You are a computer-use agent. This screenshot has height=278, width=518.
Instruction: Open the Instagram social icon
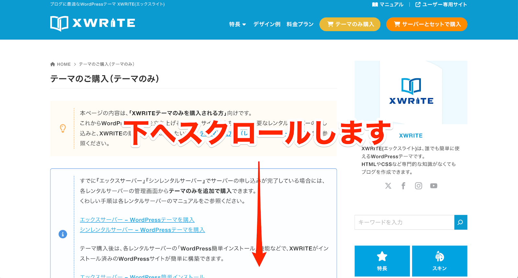pyautogui.click(x=419, y=186)
